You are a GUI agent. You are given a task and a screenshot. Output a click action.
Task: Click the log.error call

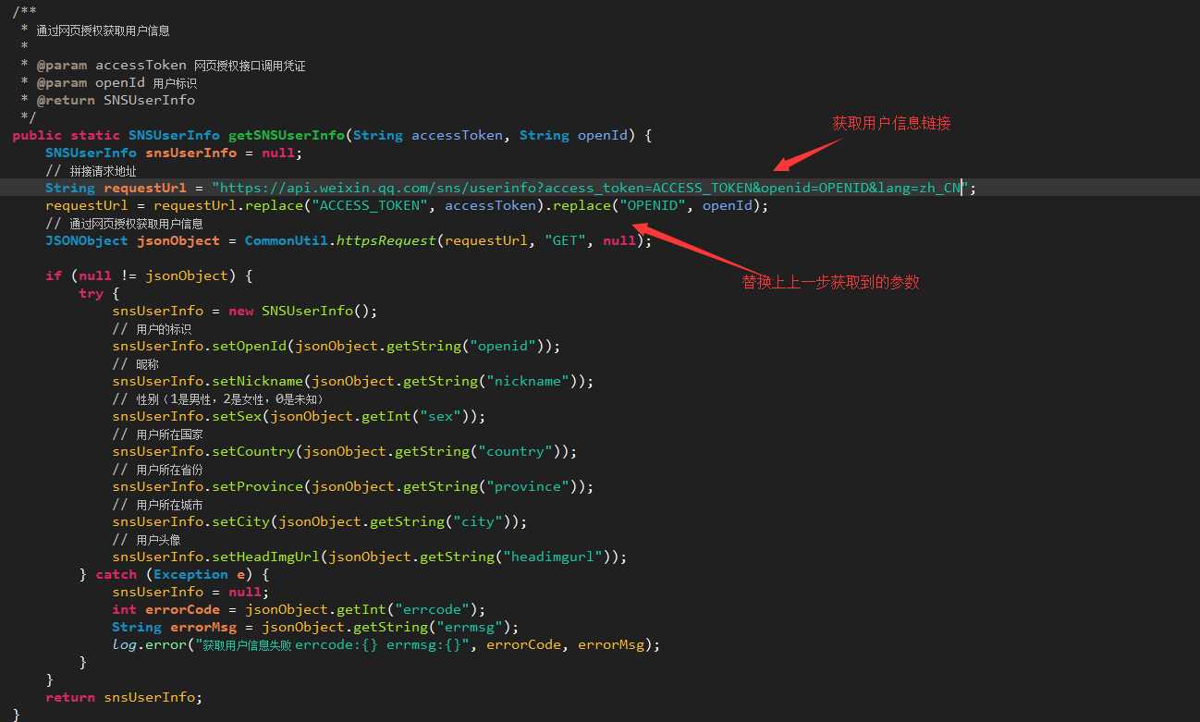pyautogui.click(x=386, y=644)
